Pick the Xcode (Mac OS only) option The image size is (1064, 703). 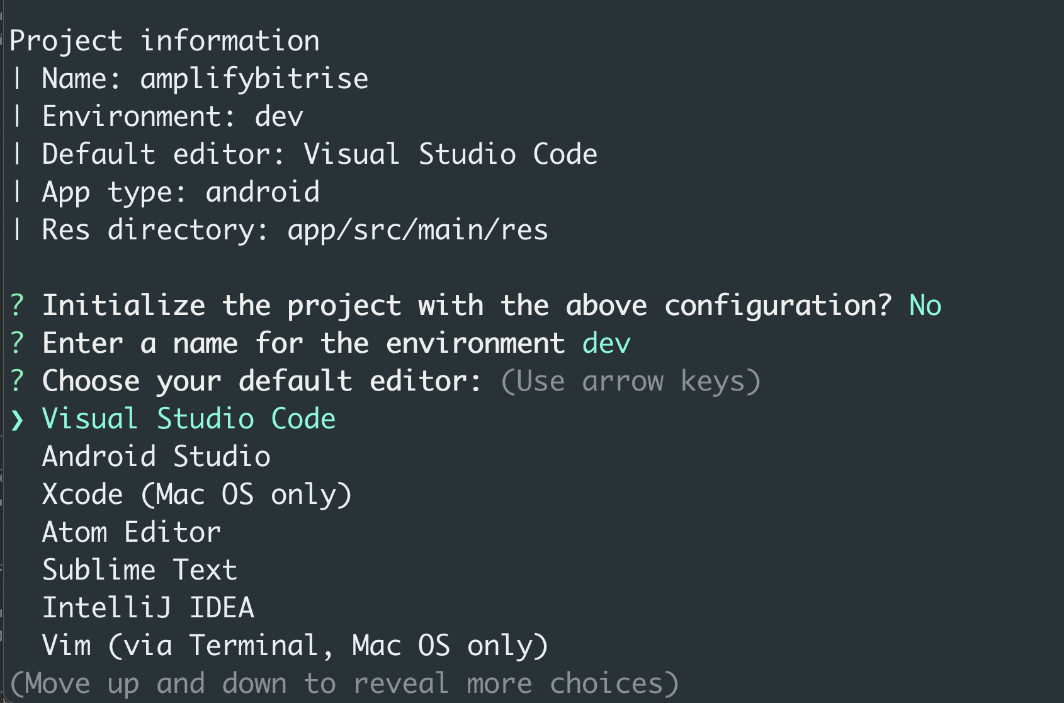tap(196, 495)
